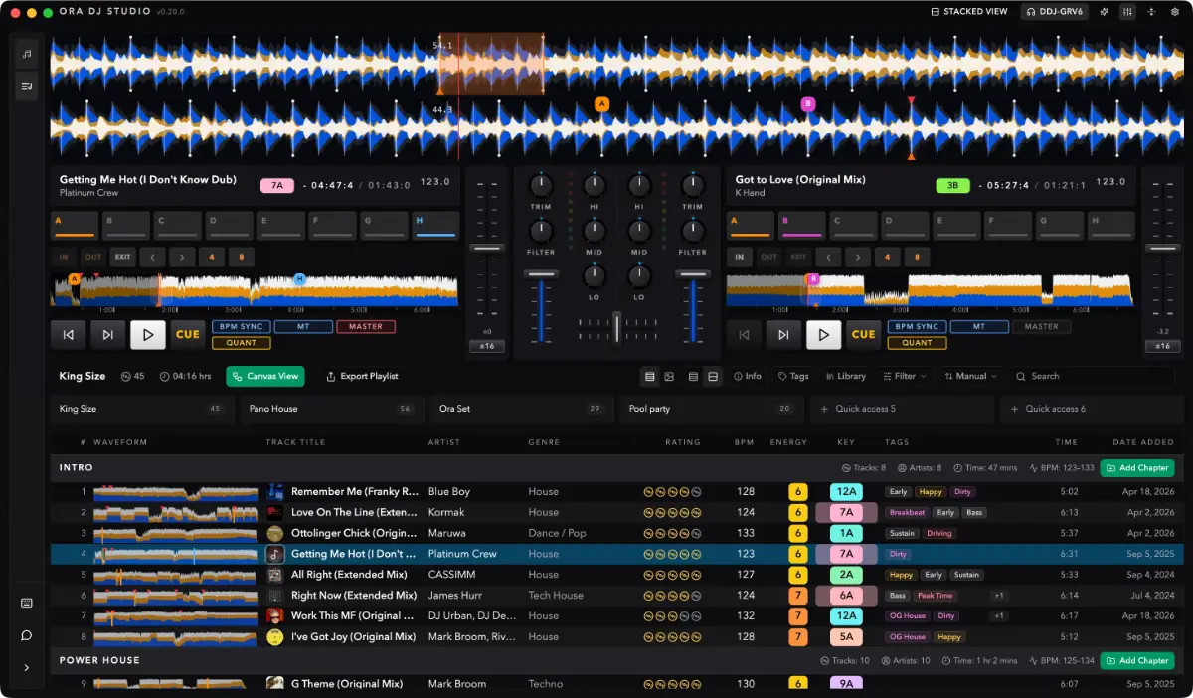Click the pink B marker on top waveform
The image size is (1193, 698).
[807, 104]
